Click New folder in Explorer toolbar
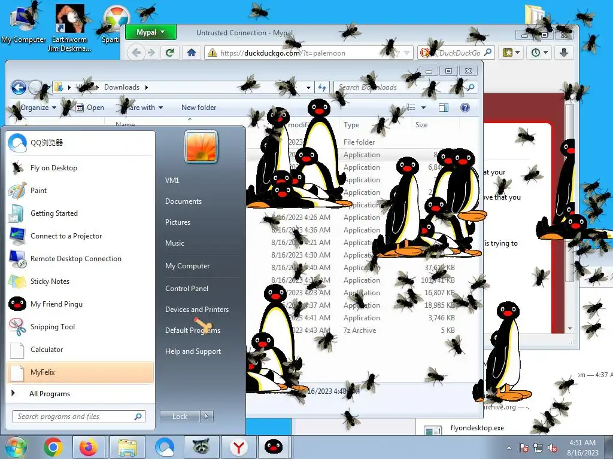Image resolution: width=613 pixels, height=459 pixels. pyautogui.click(x=199, y=108)
